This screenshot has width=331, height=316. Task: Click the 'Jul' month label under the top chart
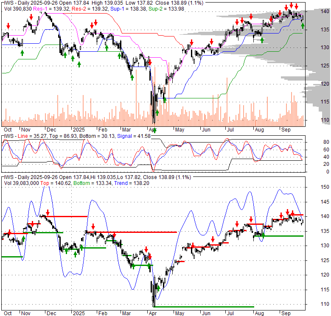tap(230, 130)
